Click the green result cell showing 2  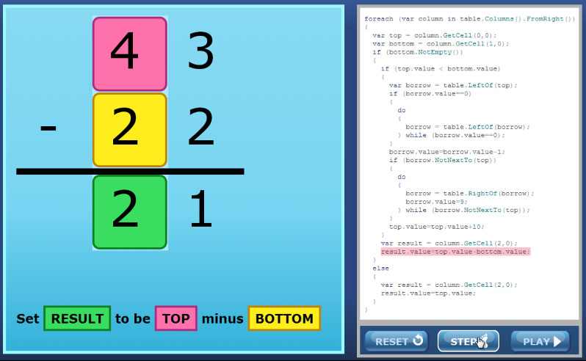pyautogui.click(x=129, y=212)
